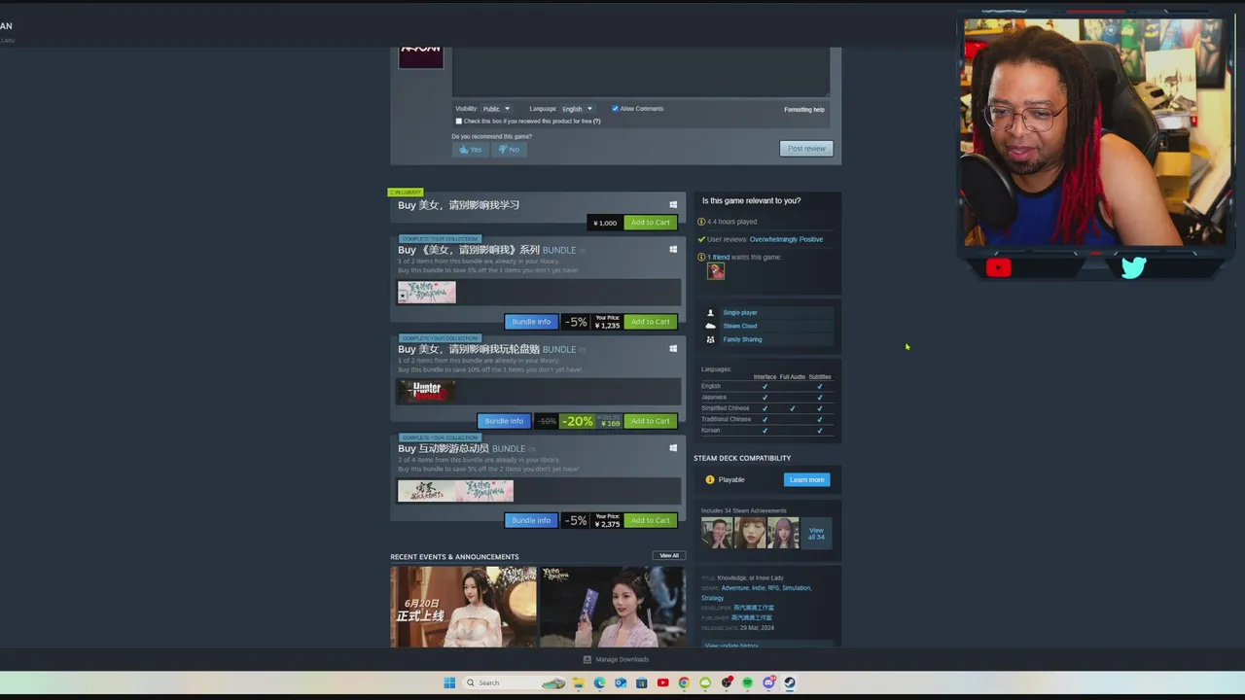The image size is (1245, 700).
Task: Open Google Chrome from the taskbar
Action: (684, 682)
